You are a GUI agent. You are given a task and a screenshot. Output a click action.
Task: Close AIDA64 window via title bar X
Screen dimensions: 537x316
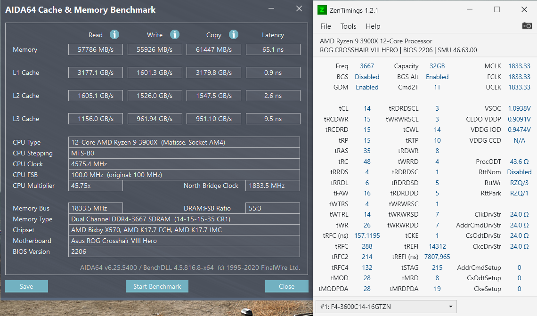coord(299,8)
